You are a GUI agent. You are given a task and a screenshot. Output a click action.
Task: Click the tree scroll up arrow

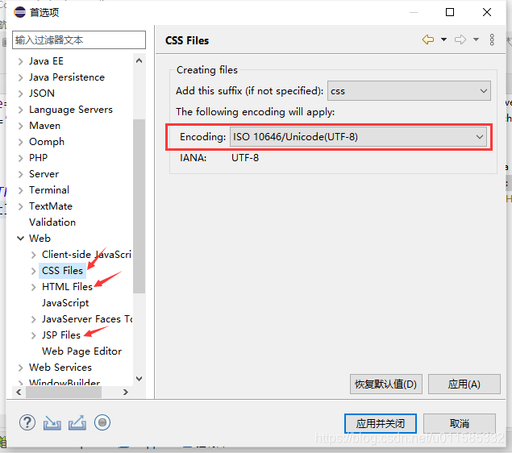click(x=139, y=60)
